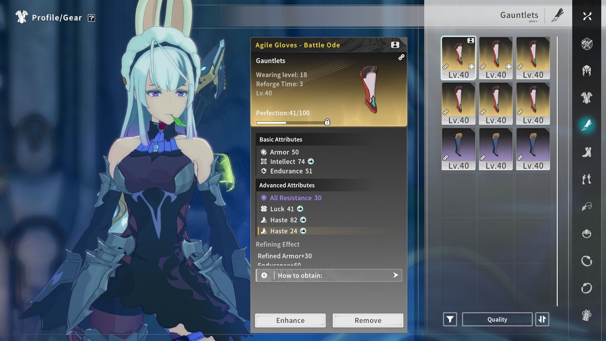Expand the How to obtain section
This screenshot has height=341, width=606.
tap(329, 275)
